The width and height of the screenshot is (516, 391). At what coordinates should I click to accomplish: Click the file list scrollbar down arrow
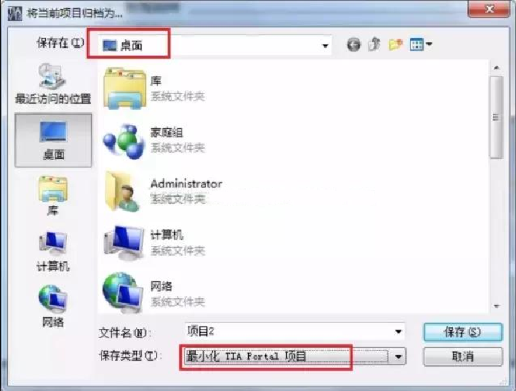[496, 306]
